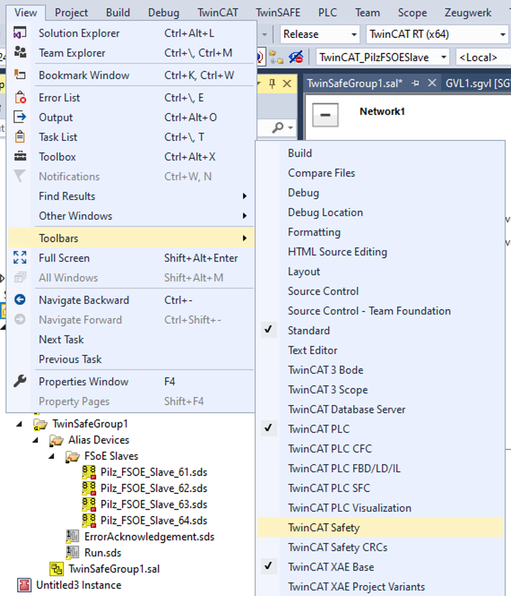Collapse Network1 with the minus button
This screenshot has height=596, width=511.
(325, 115)
